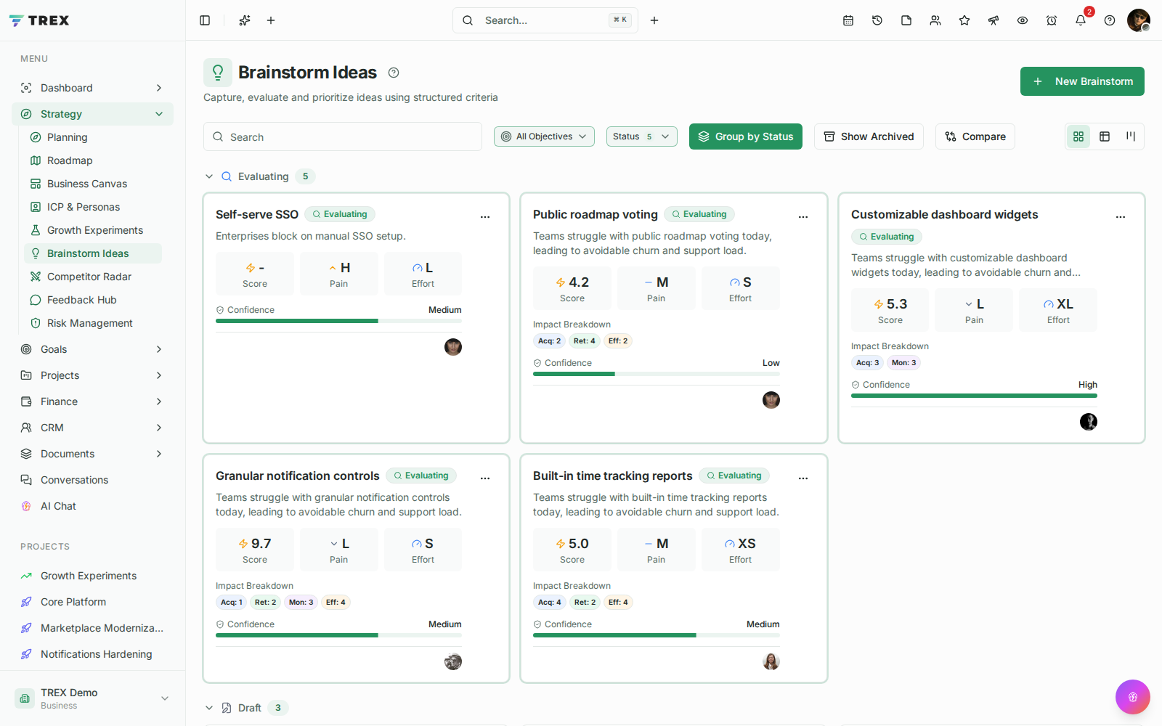
Task: Click confidence bar on Public roadmap voting card
Action: tap(657, 374)
